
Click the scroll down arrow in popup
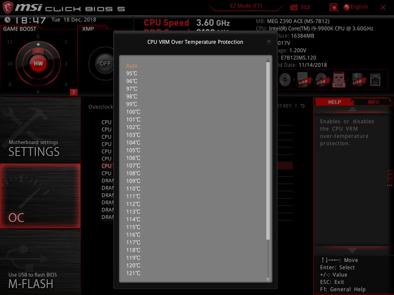tap(268, 280)
